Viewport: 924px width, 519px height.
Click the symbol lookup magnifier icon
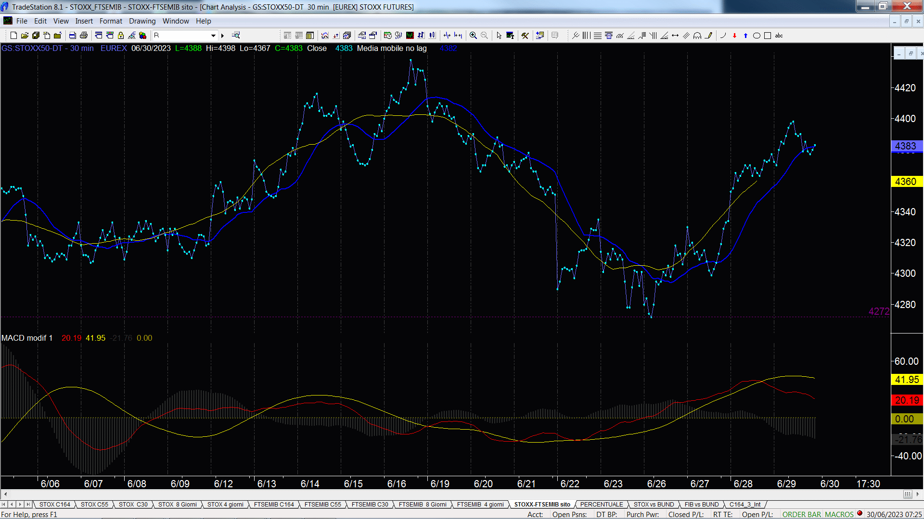click(x=236, y=36)
